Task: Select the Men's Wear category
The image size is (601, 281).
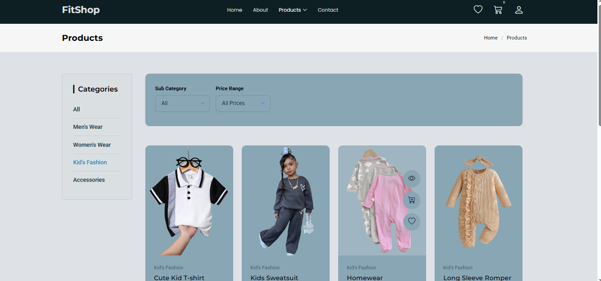Action: 88,127
